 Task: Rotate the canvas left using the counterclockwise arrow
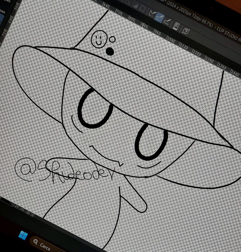[17, 207]
